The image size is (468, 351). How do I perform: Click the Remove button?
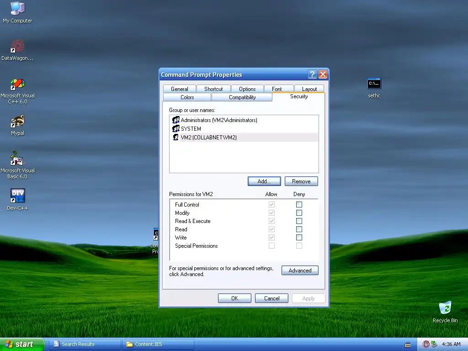point(301,181)
